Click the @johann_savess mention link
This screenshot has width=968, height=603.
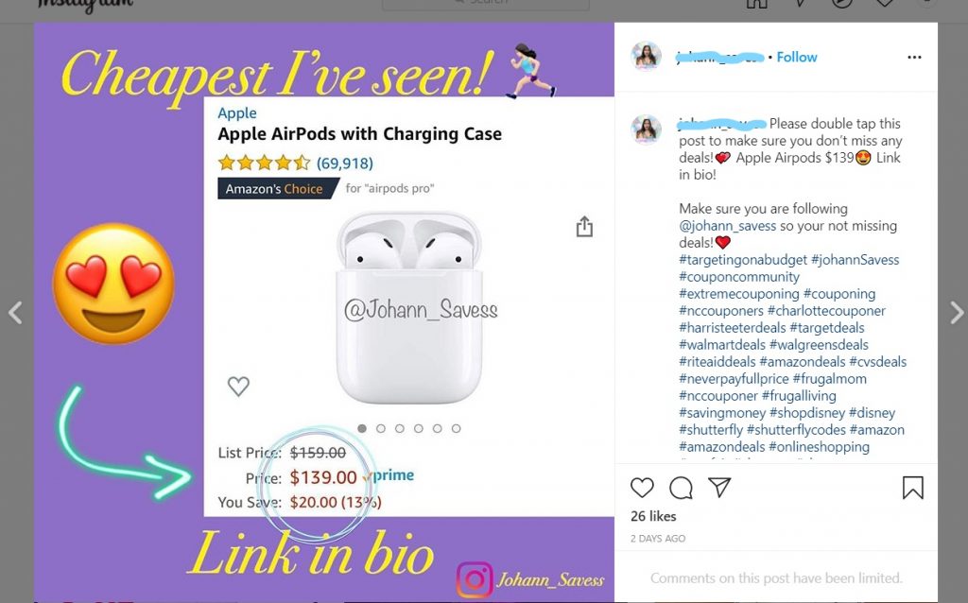point(727,226)
